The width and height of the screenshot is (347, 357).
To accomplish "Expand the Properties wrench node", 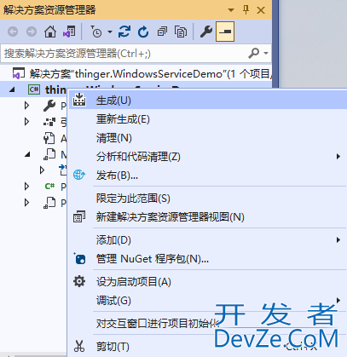I will tap(26, 106).
